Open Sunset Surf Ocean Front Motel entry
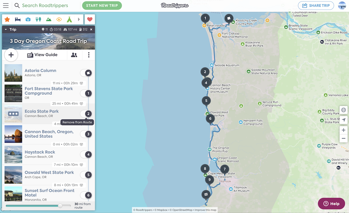 pyautogui.click(x=49, y=193)
